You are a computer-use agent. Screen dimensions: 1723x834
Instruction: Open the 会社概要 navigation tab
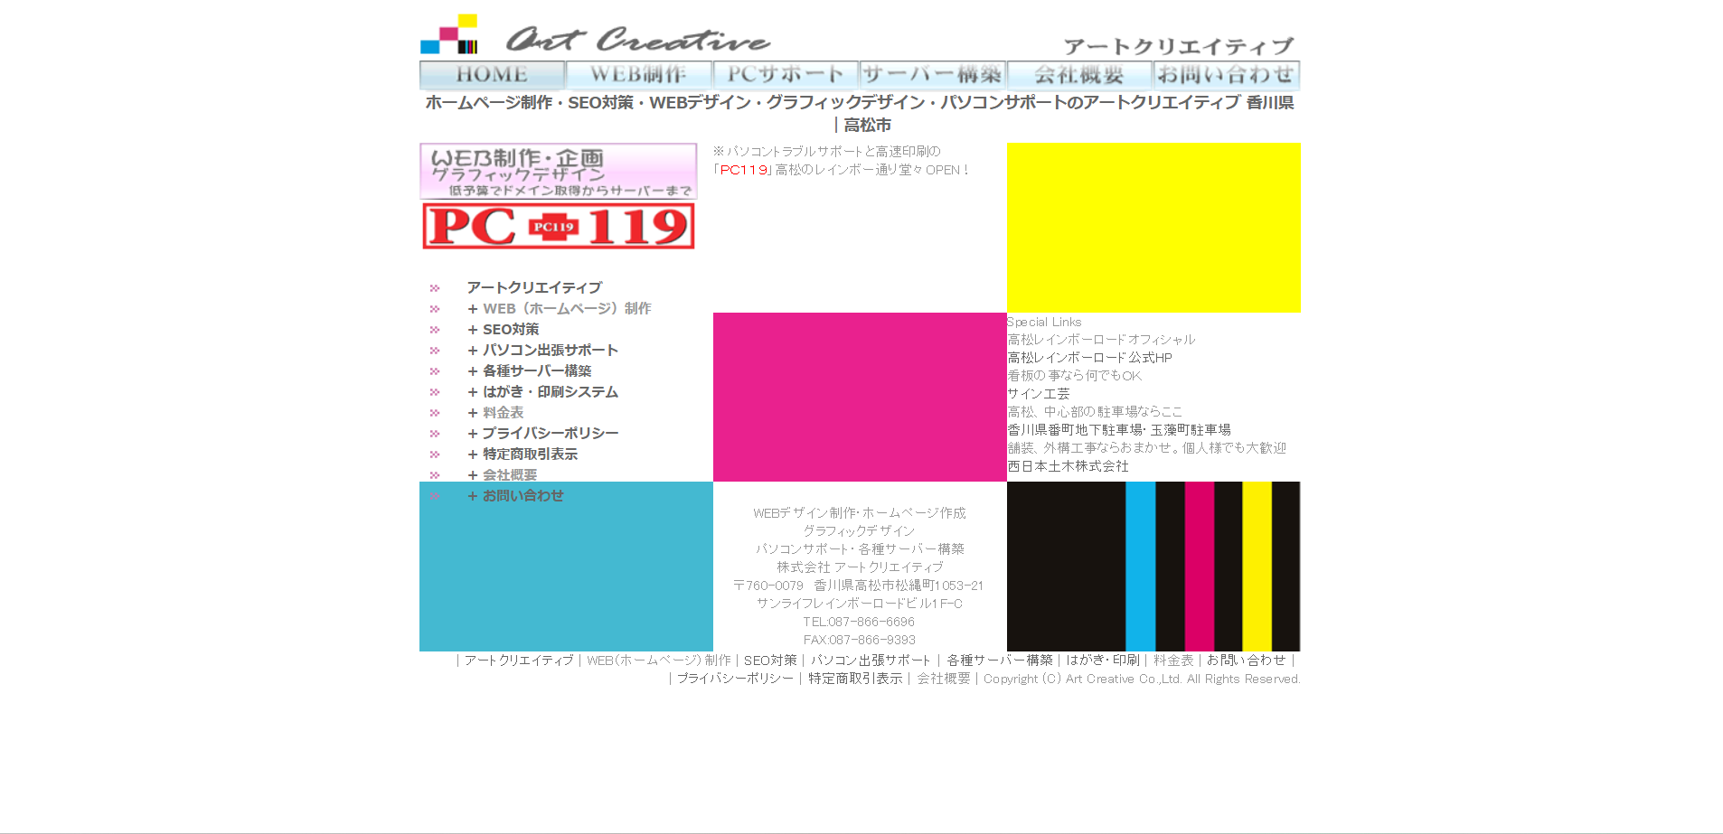(1079, 74)
